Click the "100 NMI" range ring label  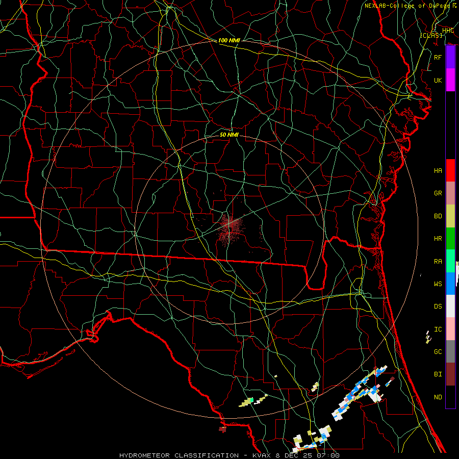[229, 40]
